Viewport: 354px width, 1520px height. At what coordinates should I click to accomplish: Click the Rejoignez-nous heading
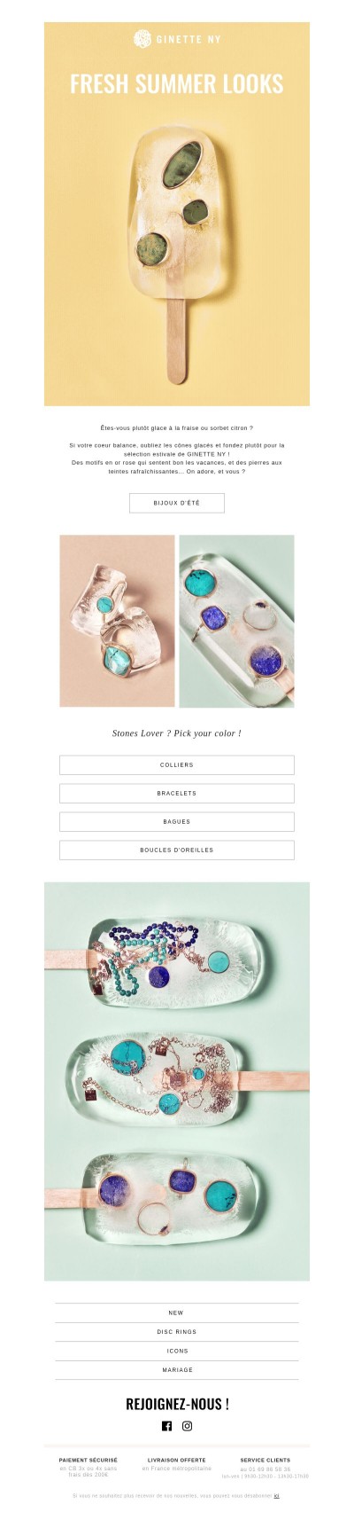pos(177,1404)
